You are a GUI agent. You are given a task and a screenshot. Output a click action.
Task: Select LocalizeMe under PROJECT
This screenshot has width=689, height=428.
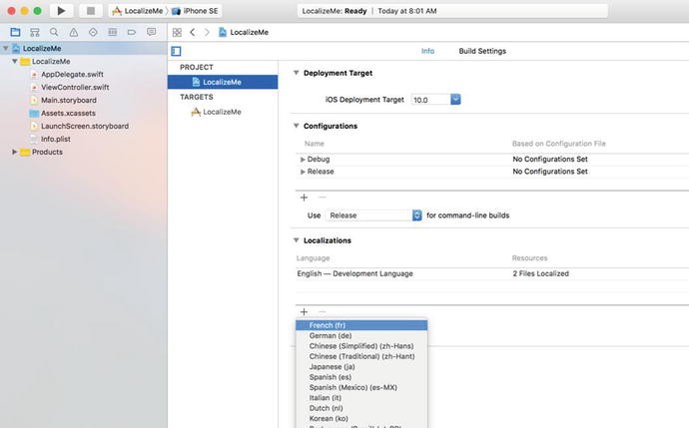point(223,82)
